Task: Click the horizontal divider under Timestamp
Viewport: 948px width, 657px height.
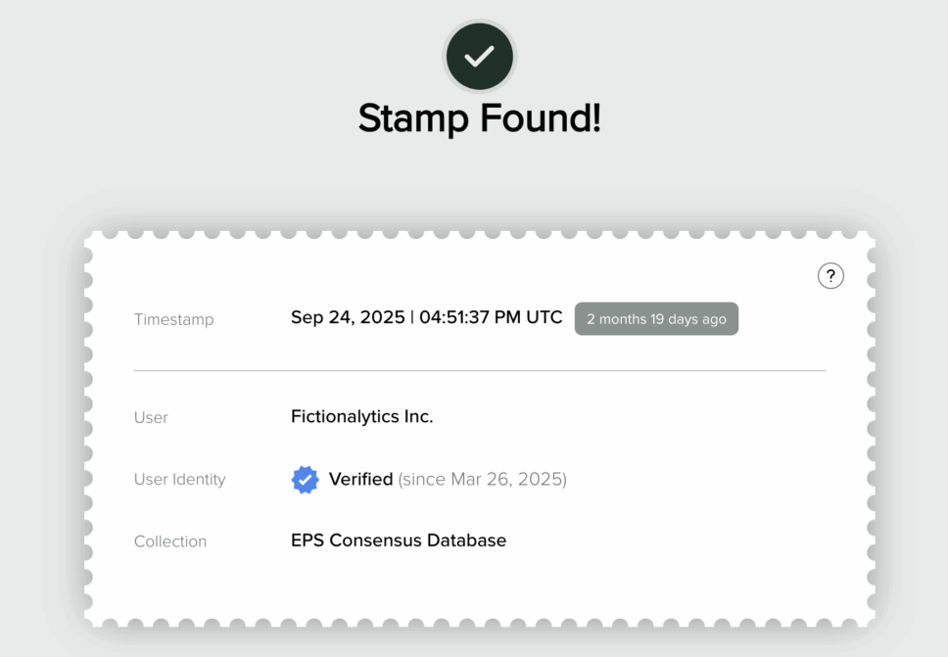Action: 479,371
